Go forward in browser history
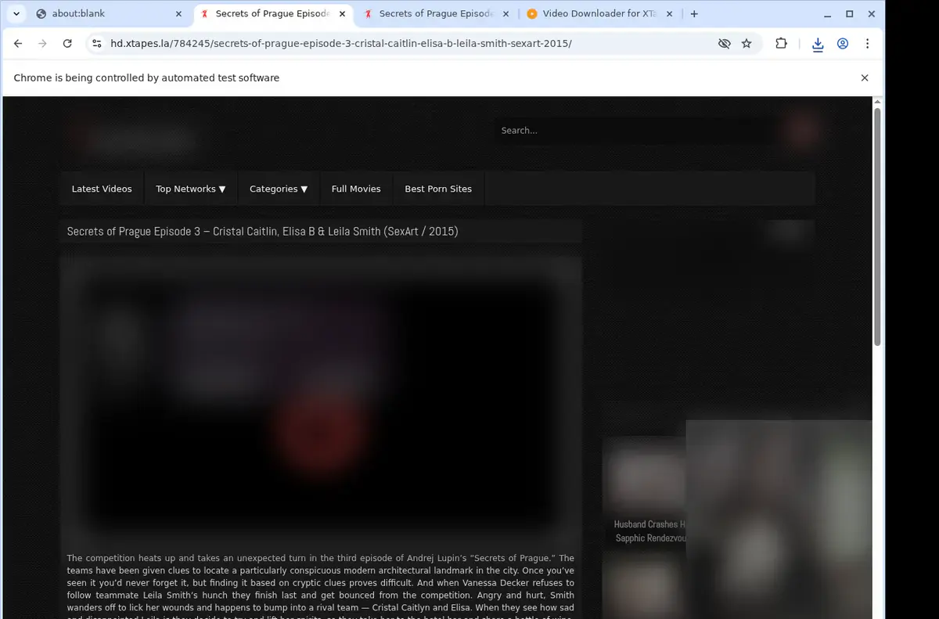The image size is (939, 619). pyautogui.click(x=42, y=44)
